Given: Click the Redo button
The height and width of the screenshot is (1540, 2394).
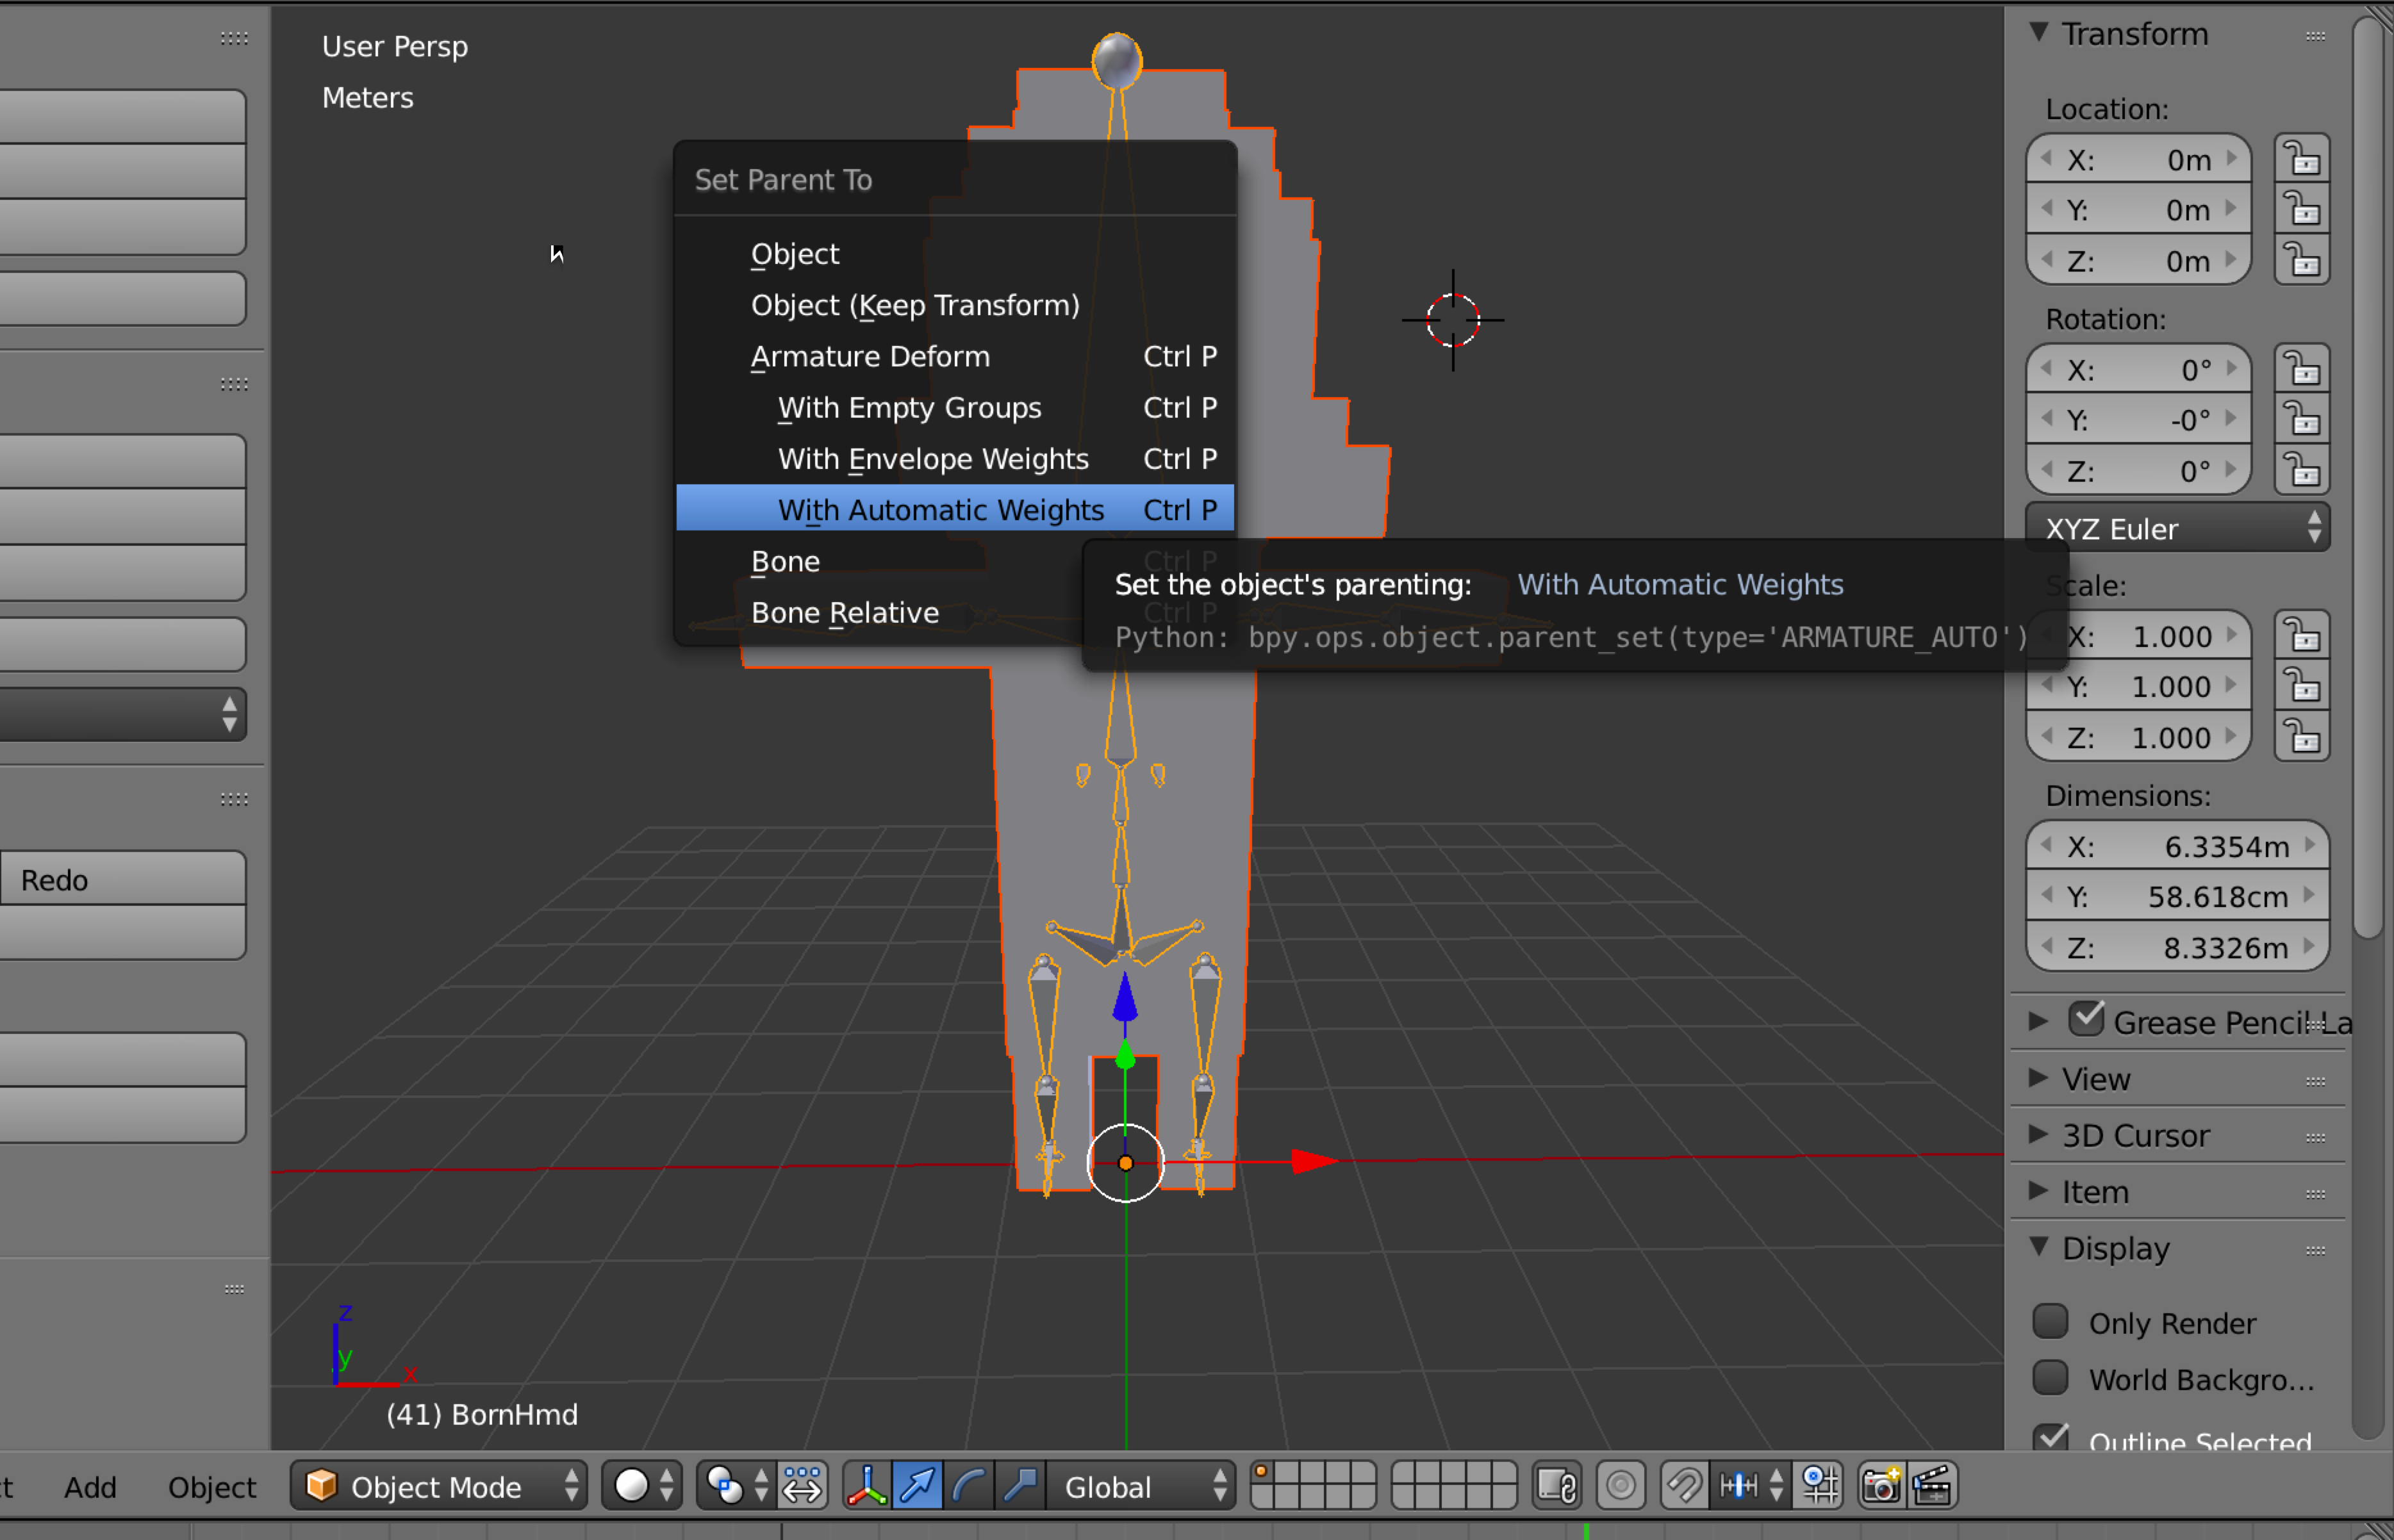Looking at the screenshot, I should coord(122,880).
